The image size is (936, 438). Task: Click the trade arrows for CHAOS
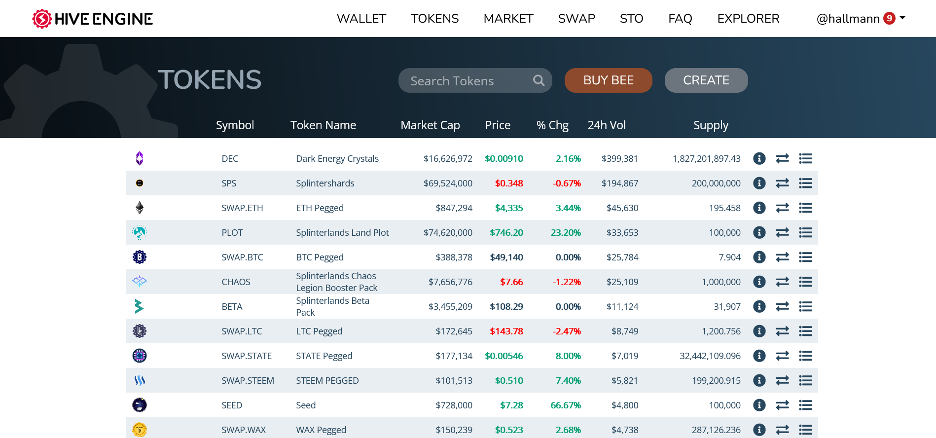pos(783,282)
